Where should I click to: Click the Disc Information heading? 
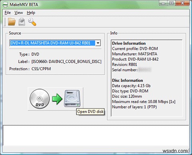tap(128, 80)
